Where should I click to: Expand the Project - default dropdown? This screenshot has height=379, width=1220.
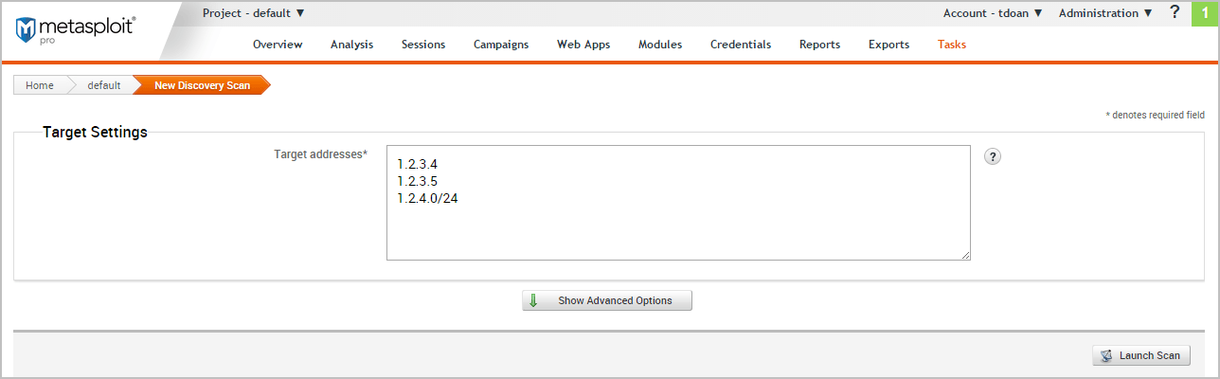254,13
